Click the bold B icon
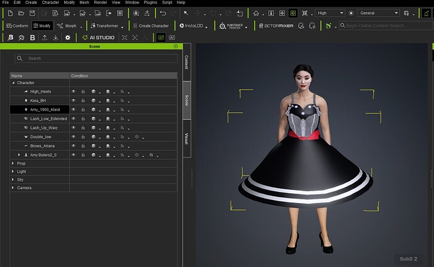 coord(32,38)
